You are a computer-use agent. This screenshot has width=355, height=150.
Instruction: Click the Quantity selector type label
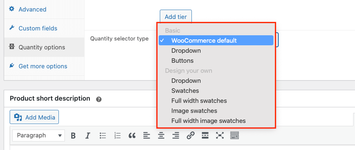(x=119, y=39)
